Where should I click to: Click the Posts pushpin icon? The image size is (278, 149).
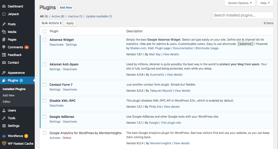pos(4,24)
